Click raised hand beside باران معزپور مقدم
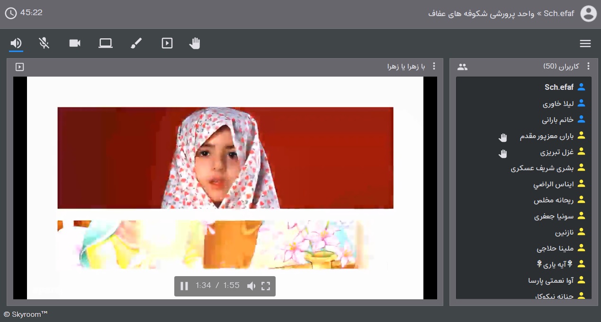This screenshot has width=601, height=322. pos(503,138)
